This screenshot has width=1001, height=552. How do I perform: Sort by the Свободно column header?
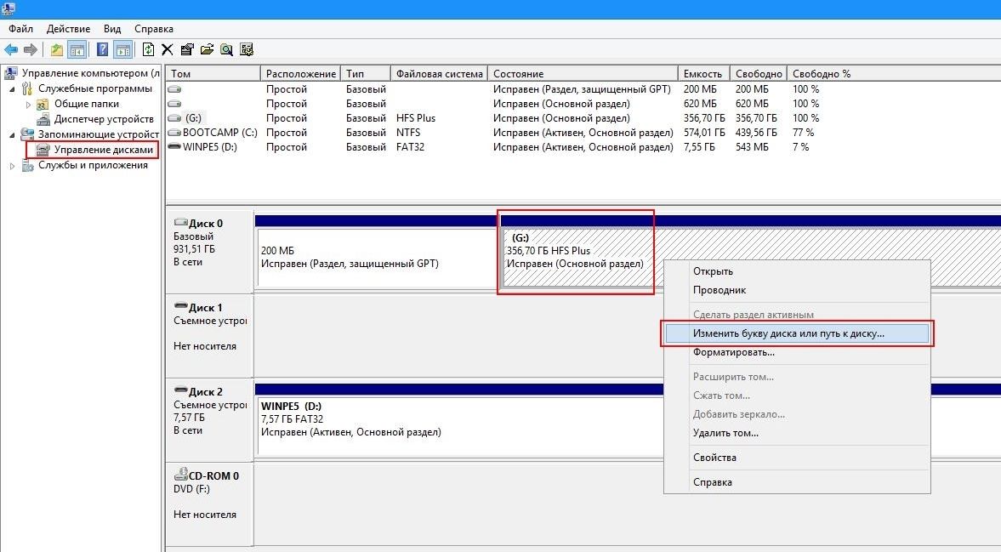tap(759, 73)
